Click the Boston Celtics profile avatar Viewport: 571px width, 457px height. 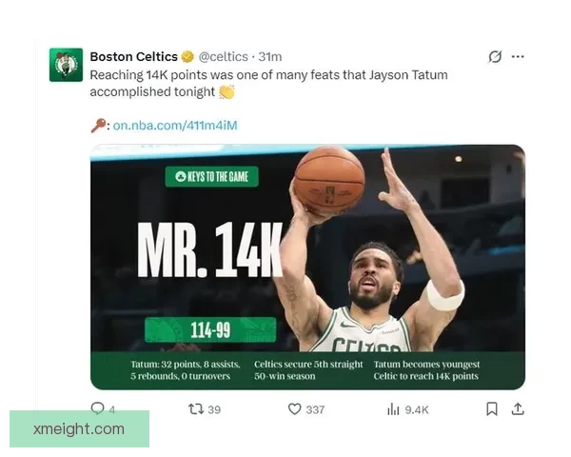tap(66, 65)
